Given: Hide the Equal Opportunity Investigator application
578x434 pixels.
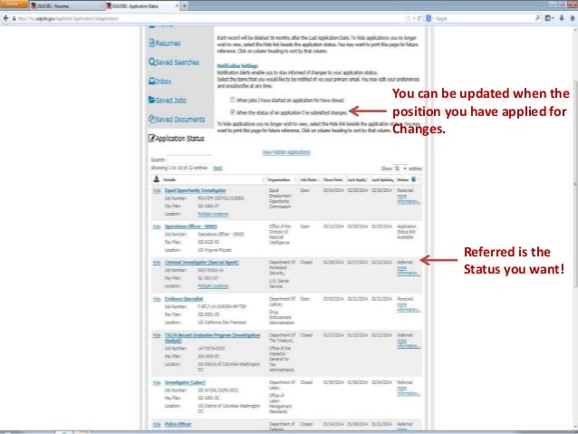Looking at the screenshot, I should pyautogui.click(x=157, y=190).
